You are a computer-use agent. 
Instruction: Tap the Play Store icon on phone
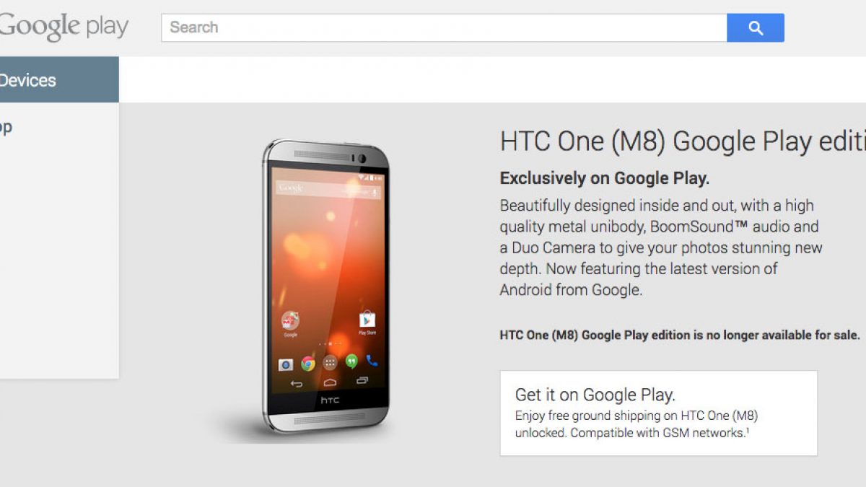367,320
